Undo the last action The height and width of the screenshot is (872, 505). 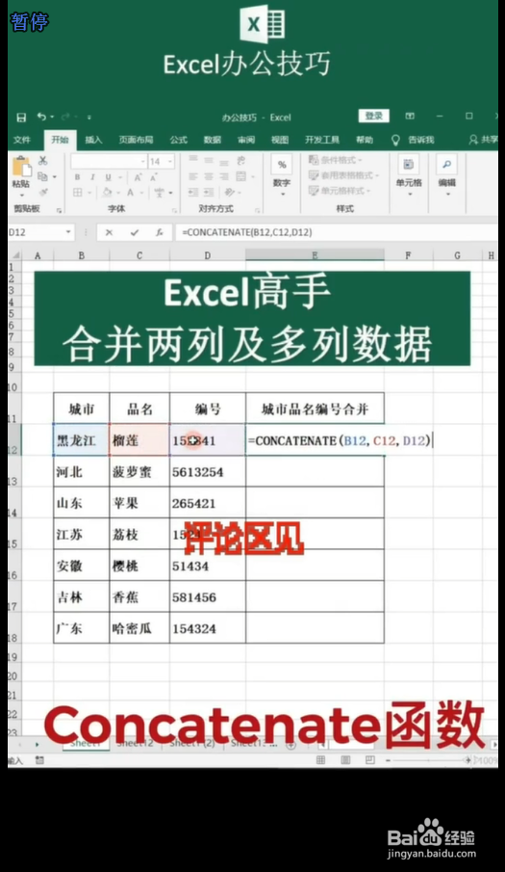[x=41, y=117]
